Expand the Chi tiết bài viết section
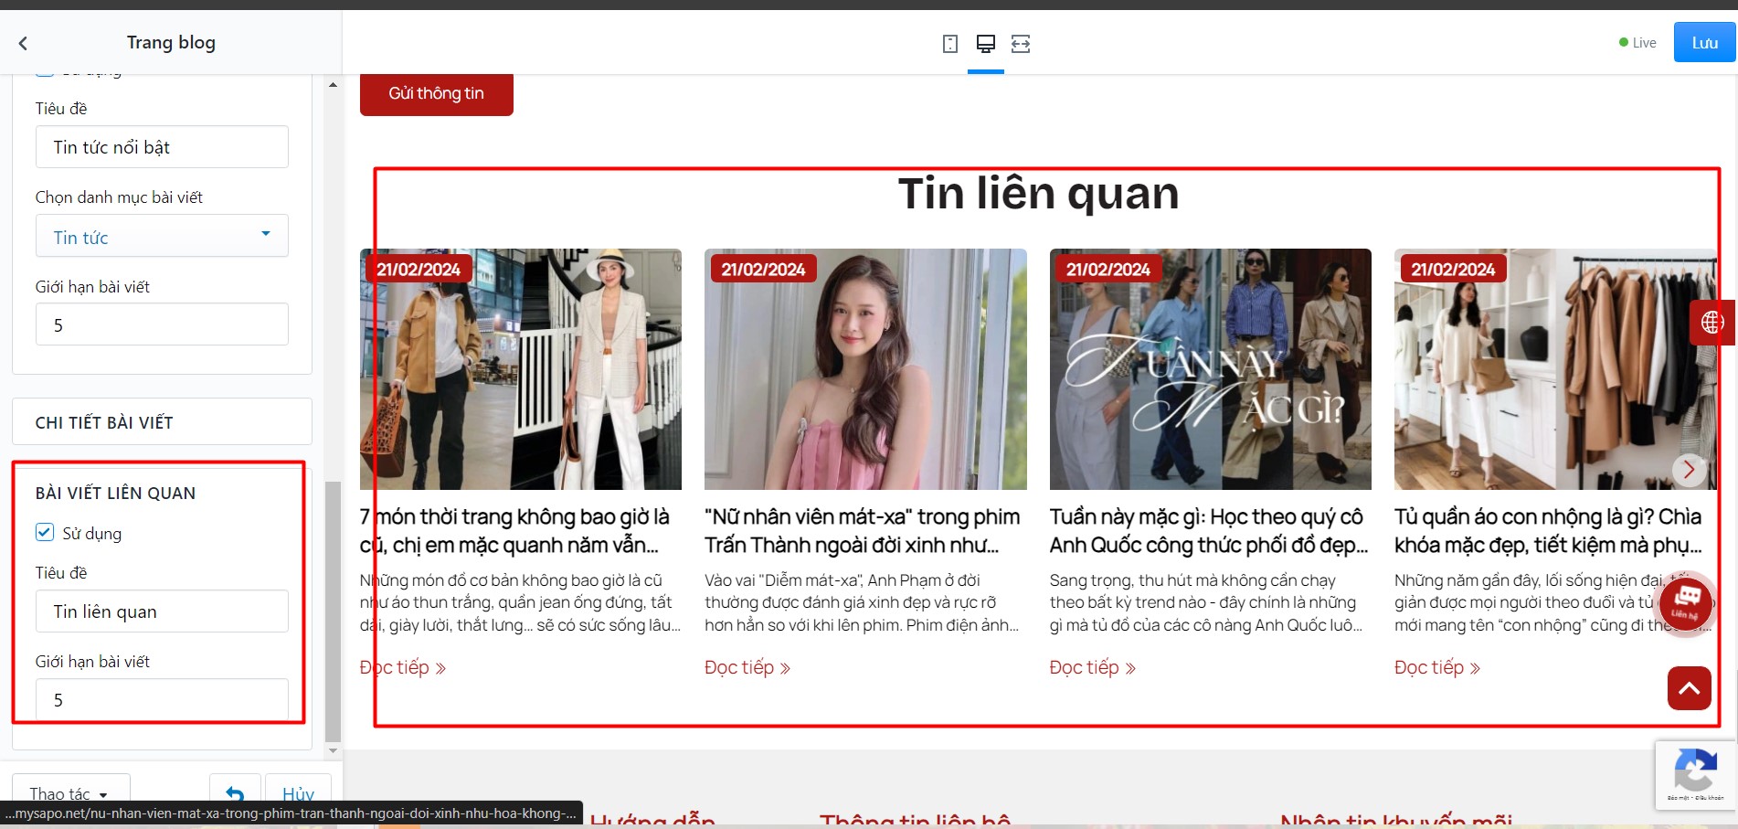Viewport: 1738px width, 829px height. (x=162, y=421)
